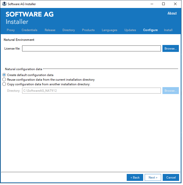Viewport: 183px width, 185px height.
Task: Open the Updates step tab
Action: [x=130, y=30]
